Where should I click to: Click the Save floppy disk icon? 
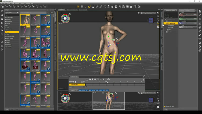pyautogui.click(x=2, y=23)
